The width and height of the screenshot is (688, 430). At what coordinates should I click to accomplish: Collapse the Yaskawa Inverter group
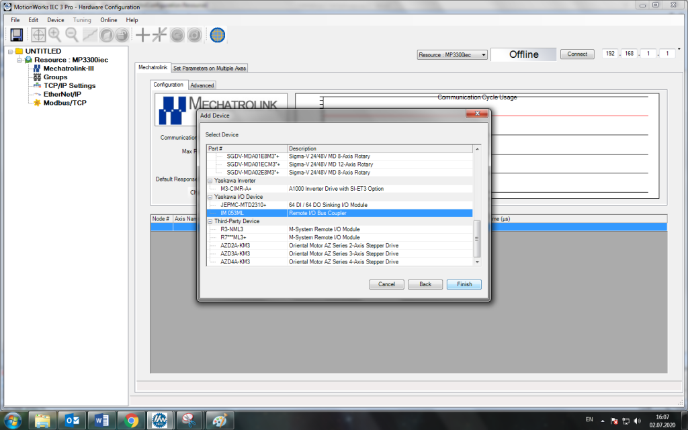(x=210, y=181)
